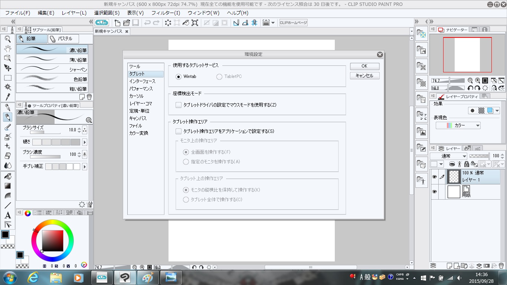The width and height of the screenshot is (507, 285).
Task: Enable mouse mode in tablet driver checkbox
Action: (x=179, y=105)
